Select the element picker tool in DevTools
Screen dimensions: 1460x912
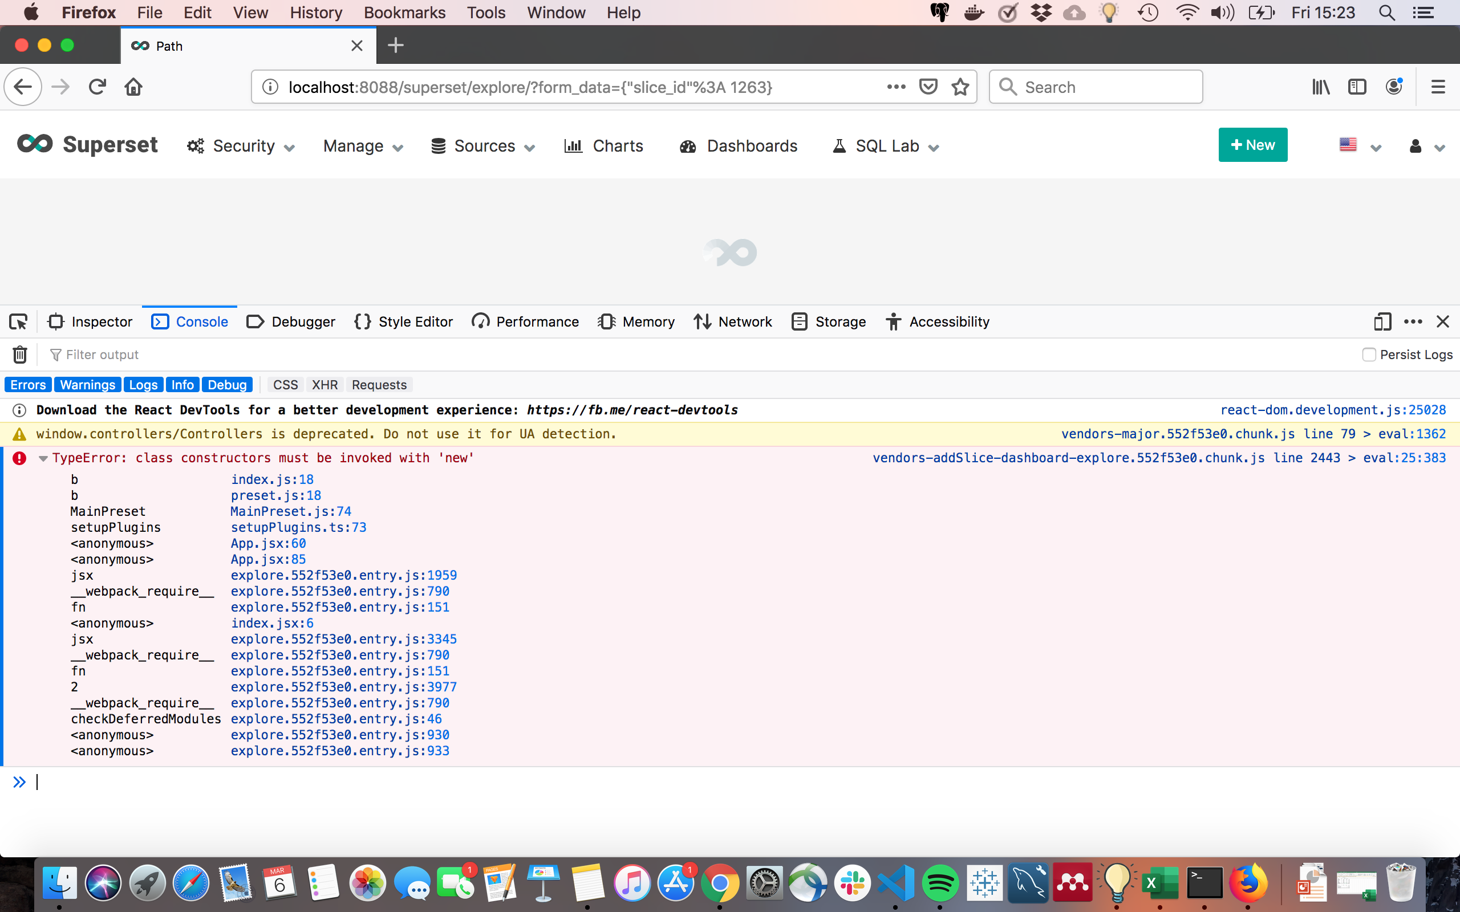pyautogui.click(x=18, y=321)
